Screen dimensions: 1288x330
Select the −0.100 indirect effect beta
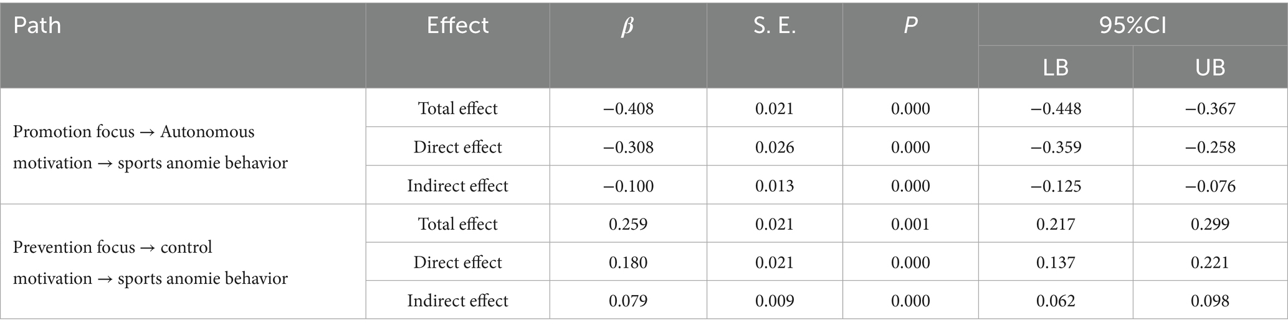(627, 186)
